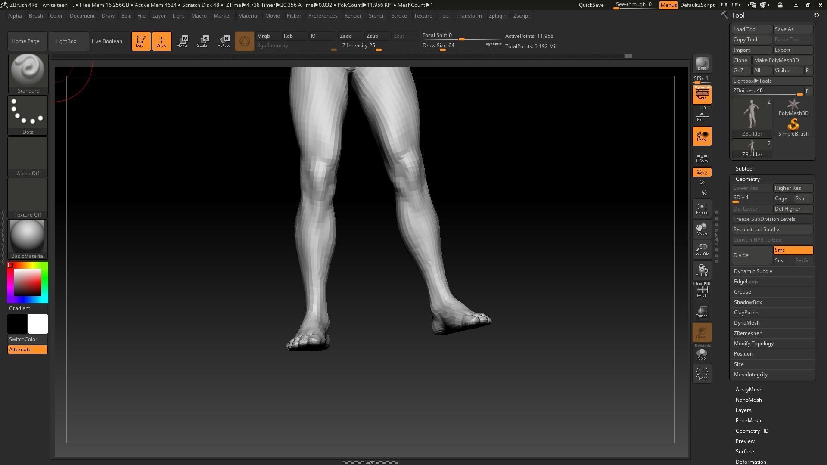This screenshot has width=827, height=465.
Task: Click the Make PolyMesh3D button
Action: tap(783, 60)
